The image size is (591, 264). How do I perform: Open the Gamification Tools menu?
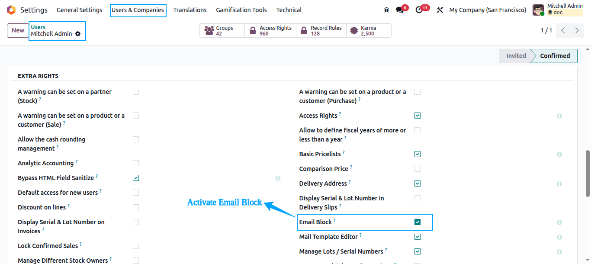[x=241, y=10]
